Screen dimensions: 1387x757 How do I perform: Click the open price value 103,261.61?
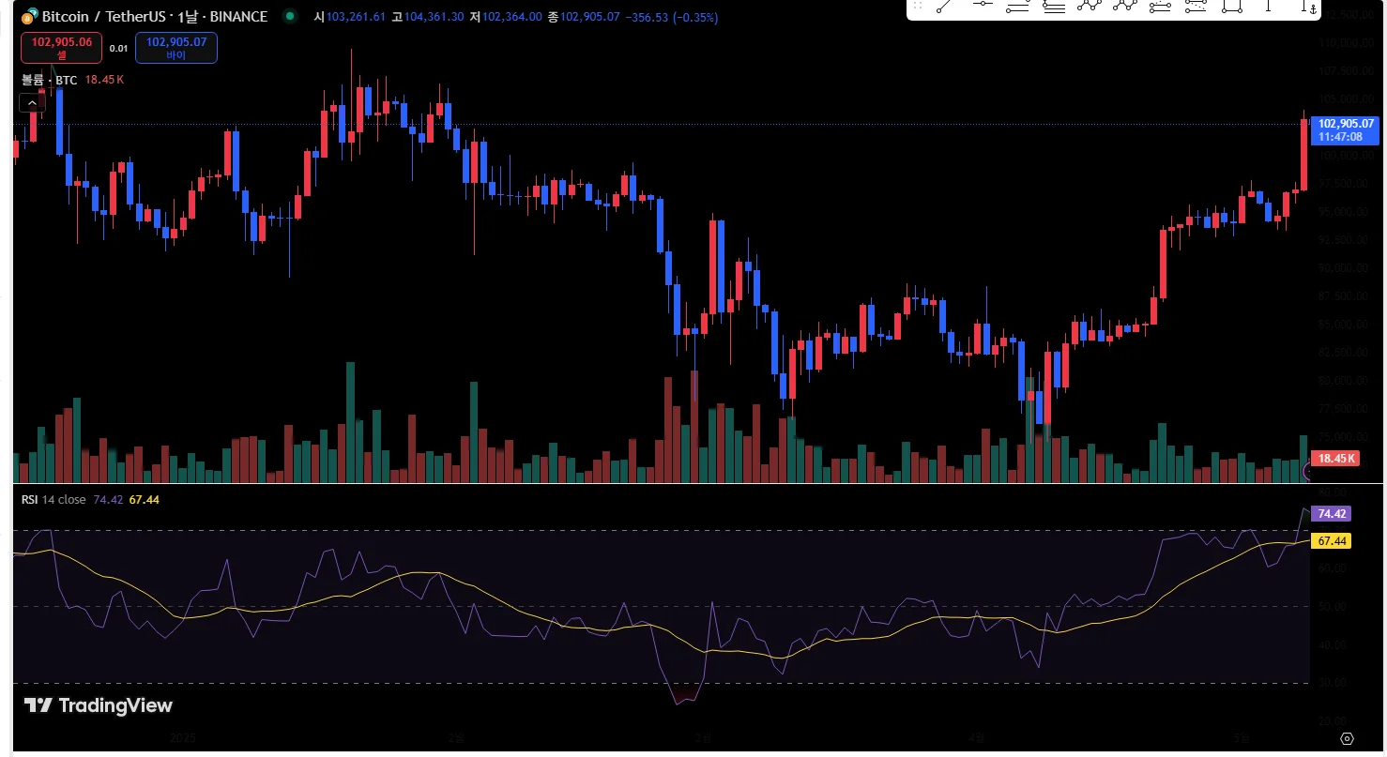point(356,17)
